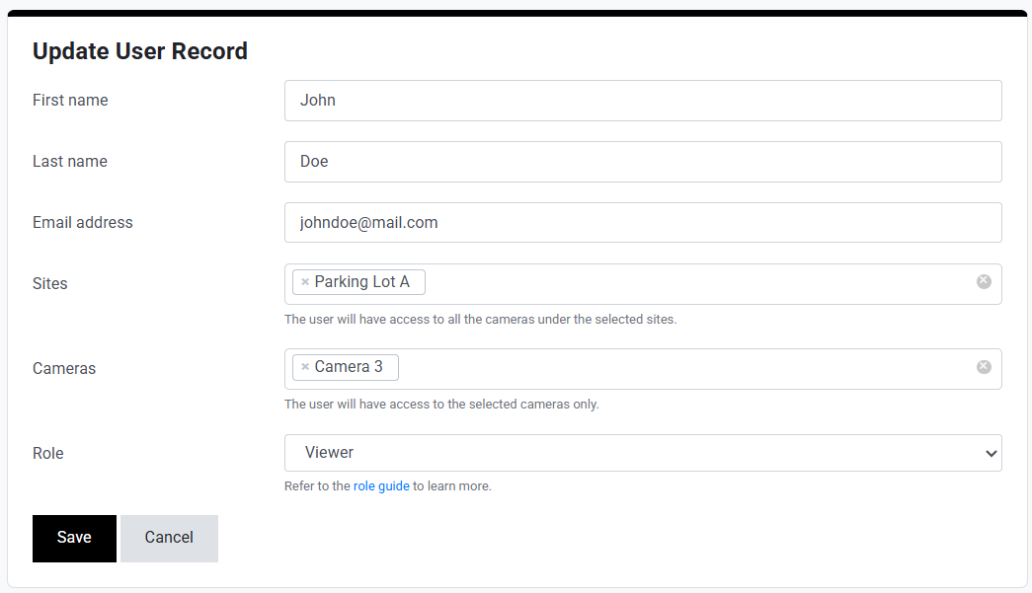This screenshot has width=1032, height=593.
Task: Click the Parking Lot A chip text
Action: (362, 282)
